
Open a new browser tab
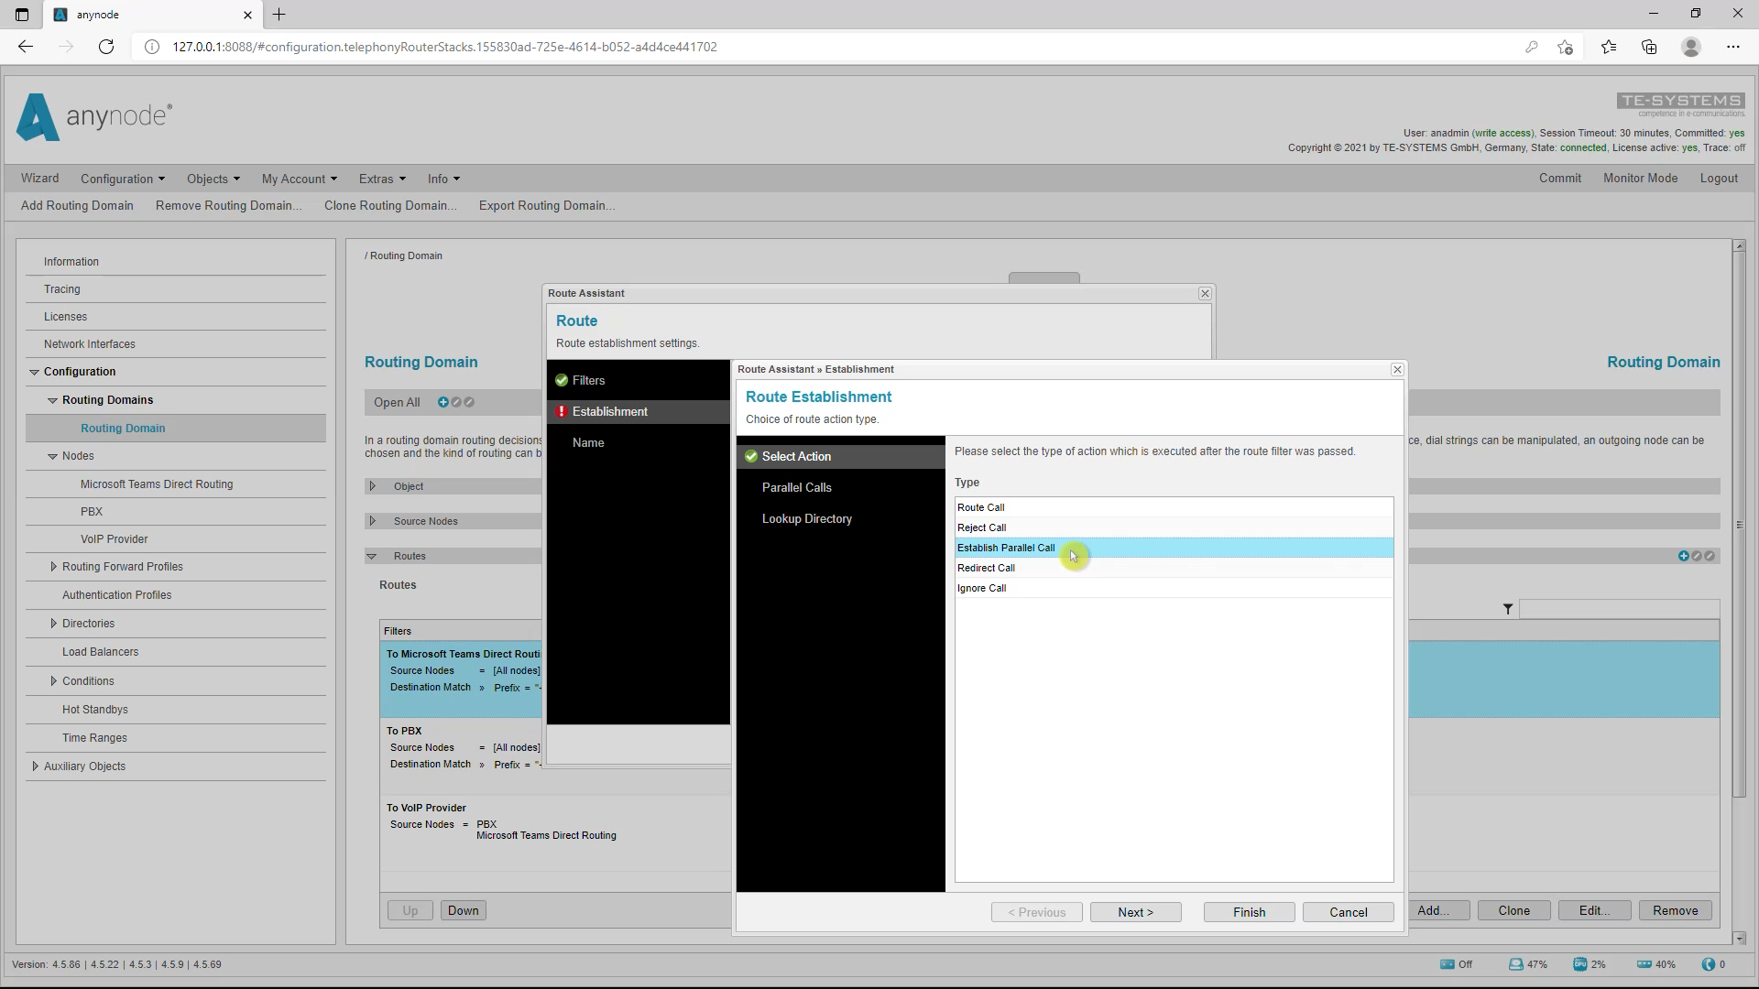coord(279,14)
